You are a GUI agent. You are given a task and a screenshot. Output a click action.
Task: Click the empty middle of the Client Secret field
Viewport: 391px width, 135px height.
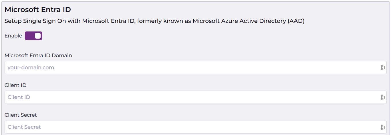196,127
